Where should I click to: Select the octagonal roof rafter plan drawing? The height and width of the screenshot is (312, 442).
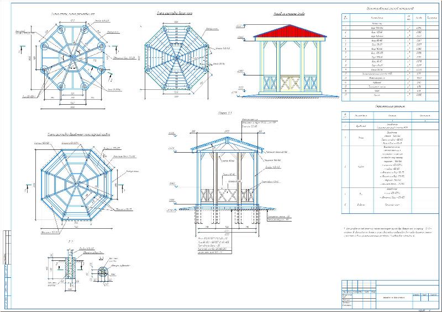coord(76,184)
